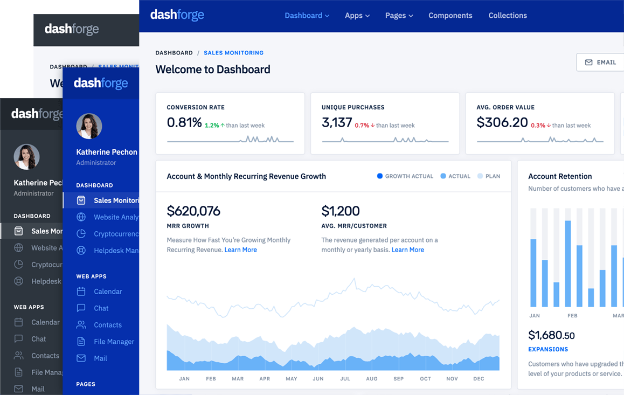The width and height of the screenshot is (624, 395).
Task: Go to Components in the top navigation
Action: point(450,16)
